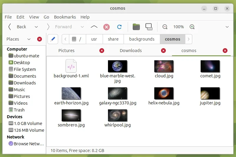Reset zoom via 100% label
Screen dimensions: 236x157
pyautogui.click(x=178, y=27)
